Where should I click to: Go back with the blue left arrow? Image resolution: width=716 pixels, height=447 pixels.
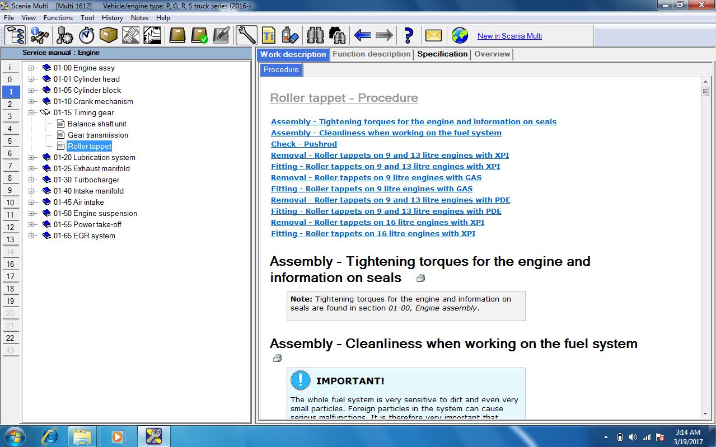363,36
